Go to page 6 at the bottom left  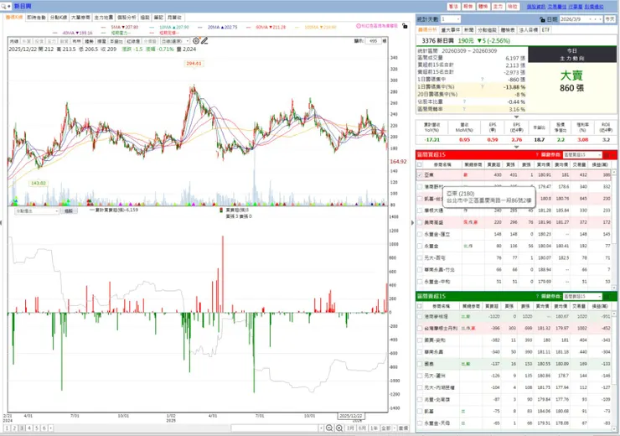[x=44, y=428]
